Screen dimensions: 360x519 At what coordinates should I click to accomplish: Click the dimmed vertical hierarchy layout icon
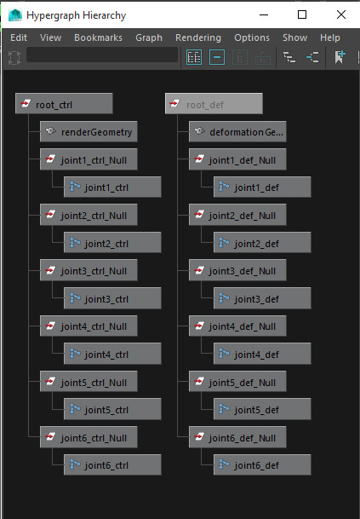(240, 58)
